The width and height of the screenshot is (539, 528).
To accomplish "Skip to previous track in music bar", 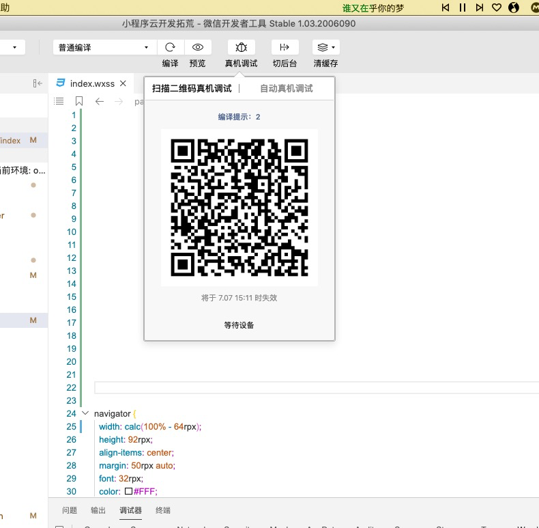I will [446, 8].
